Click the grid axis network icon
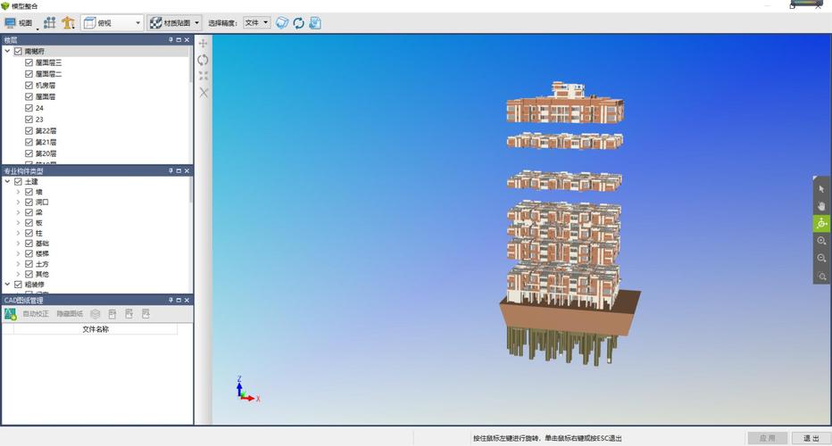Viewport: 832px width, 446px height. point(50,23)
